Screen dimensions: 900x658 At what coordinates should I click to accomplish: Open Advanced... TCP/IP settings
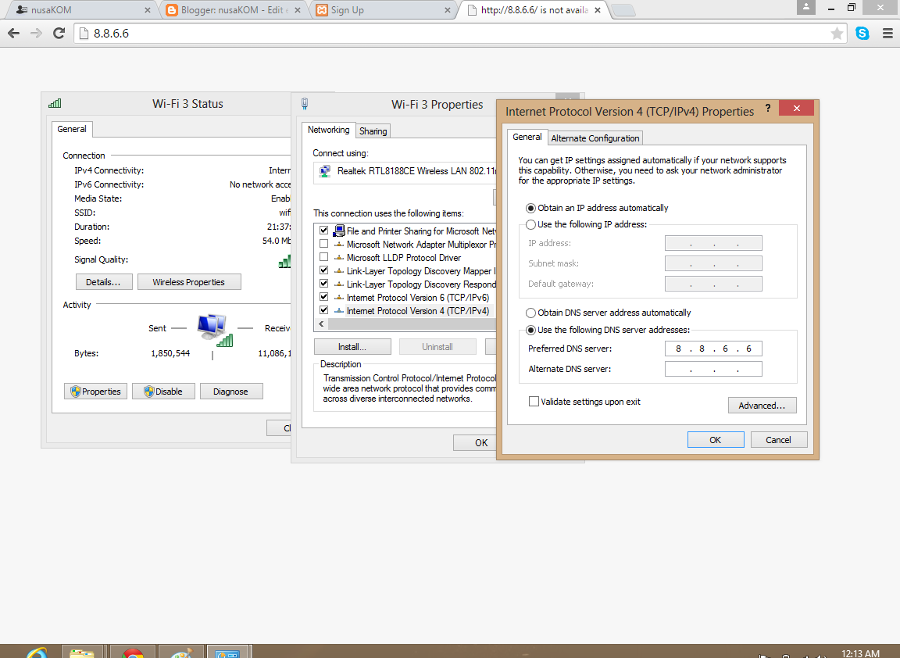click(762, 406)
